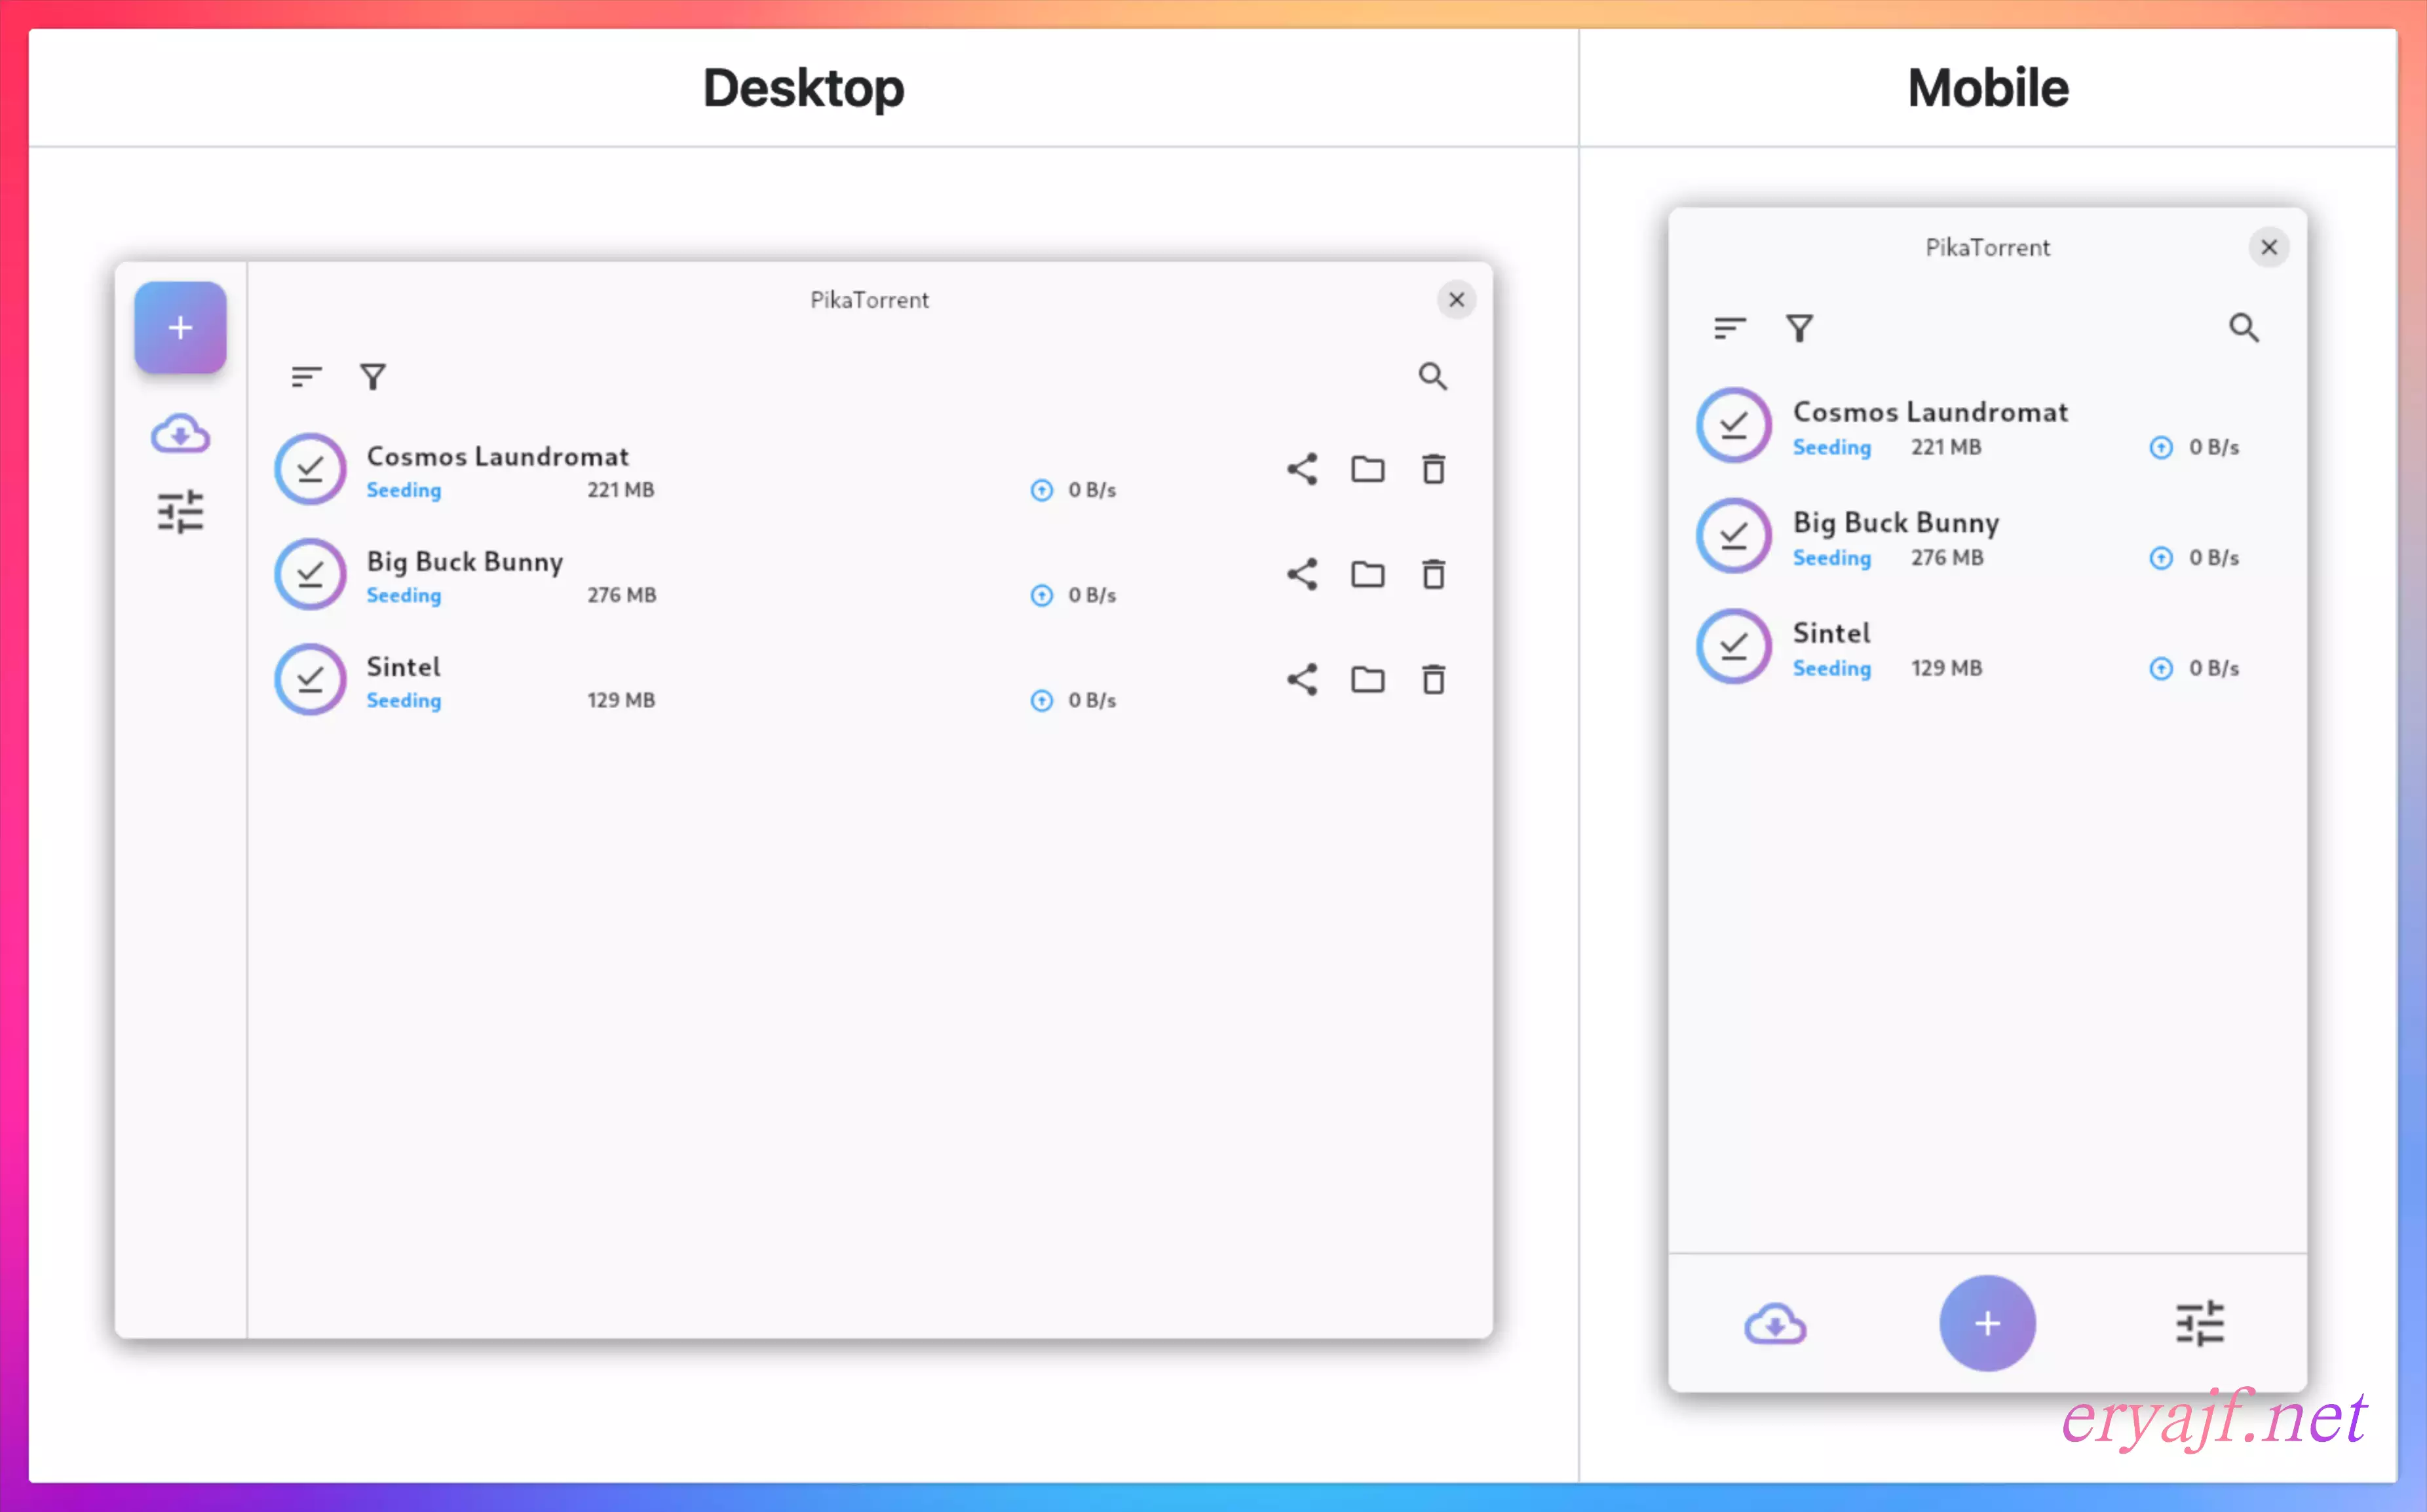Open search in the desktop window
The width and height of the screenshot is (2427, 1512).
pyautogui.click(x=1432, y=376)
